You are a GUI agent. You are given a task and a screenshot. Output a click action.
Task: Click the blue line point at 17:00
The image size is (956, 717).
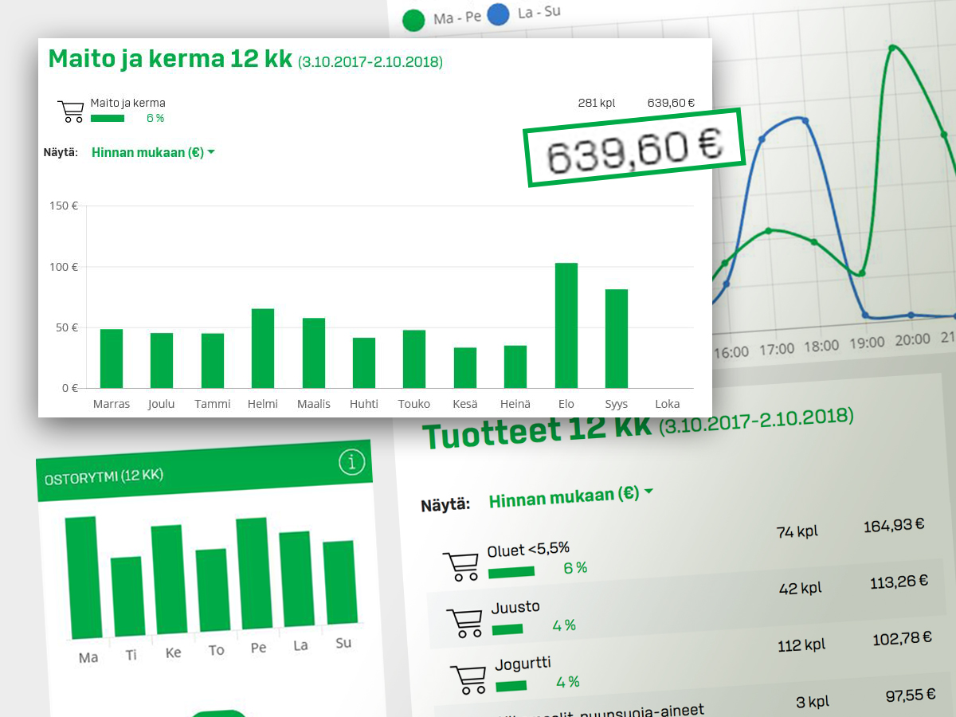point(762,139)
